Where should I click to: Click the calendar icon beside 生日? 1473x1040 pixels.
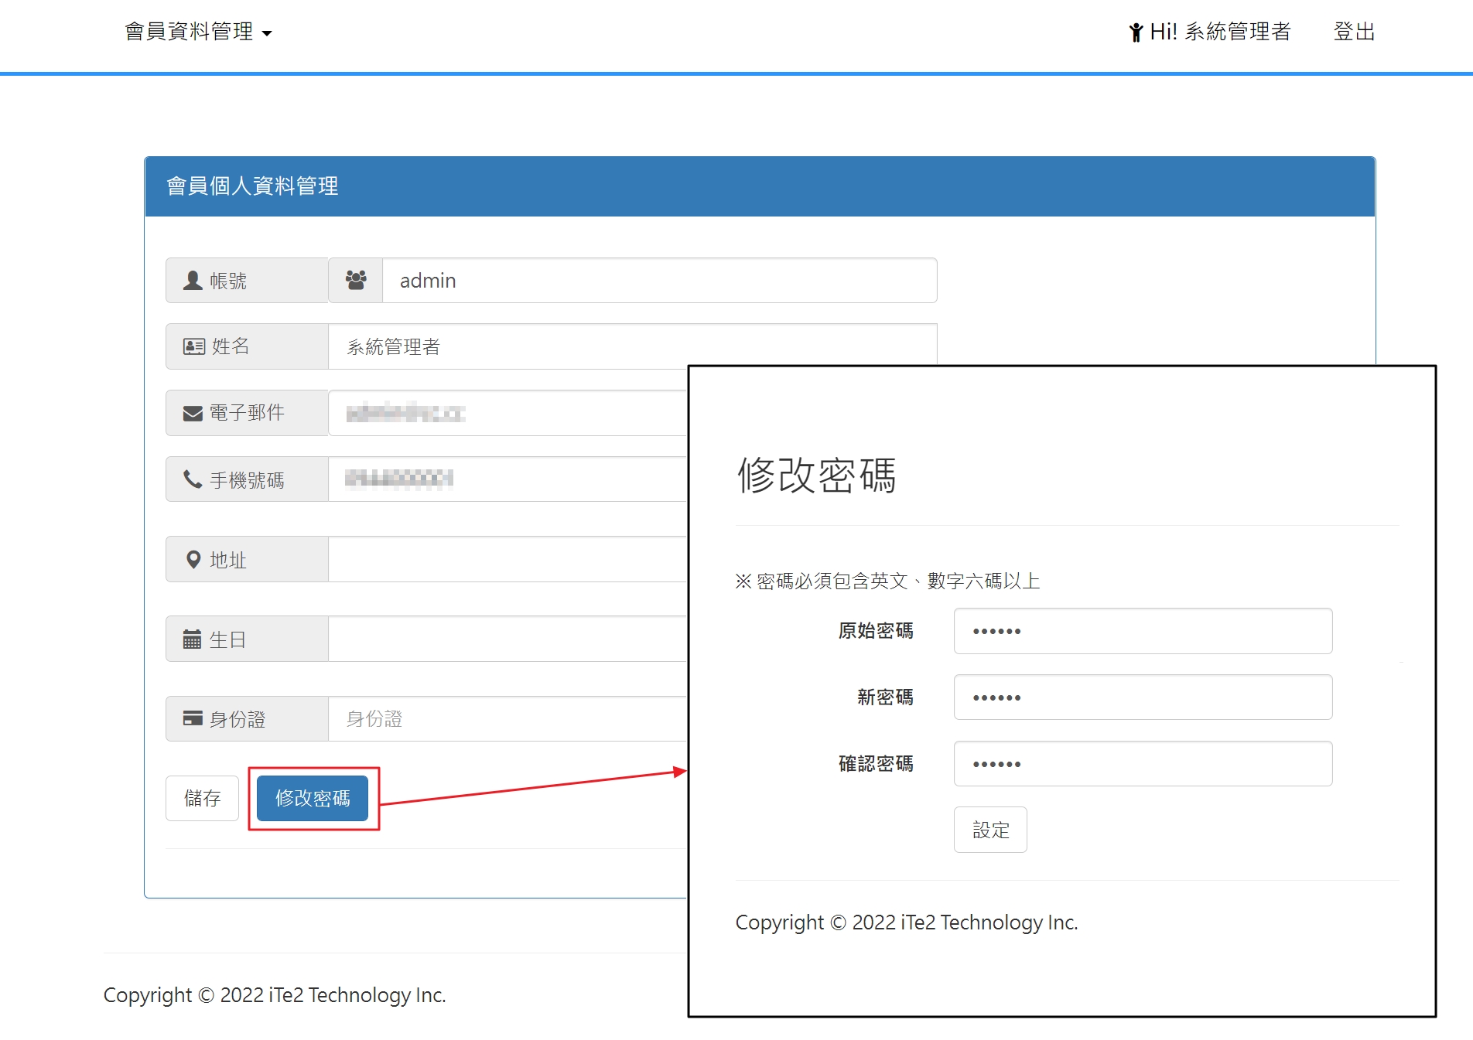192,639
